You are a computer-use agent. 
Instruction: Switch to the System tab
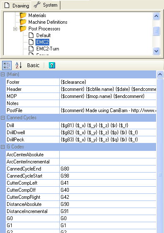[46, 5]
